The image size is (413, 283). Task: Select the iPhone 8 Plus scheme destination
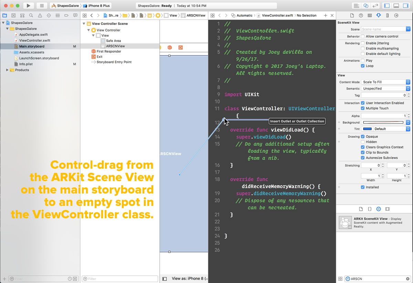pos(99,6)
